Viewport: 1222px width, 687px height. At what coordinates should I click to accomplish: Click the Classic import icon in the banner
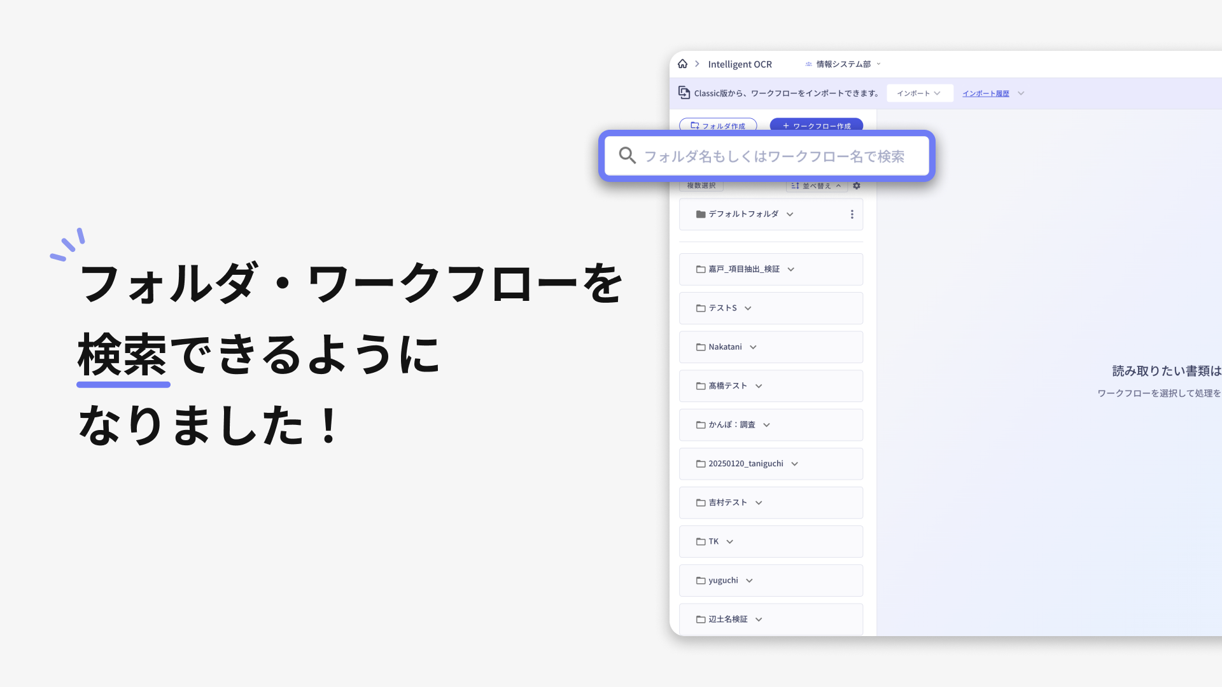click(684, 92)
